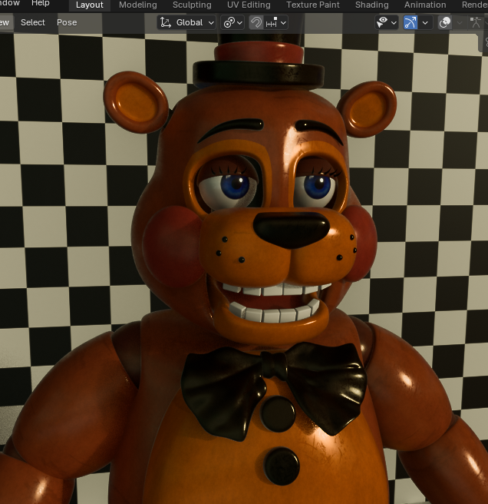Open the pivot point dropdown
Image resolution: width=488 pixels, height=504 pixels.
[232, 23]
